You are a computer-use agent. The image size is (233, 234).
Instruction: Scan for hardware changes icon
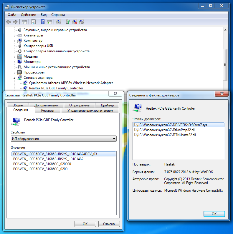point(59,22)
